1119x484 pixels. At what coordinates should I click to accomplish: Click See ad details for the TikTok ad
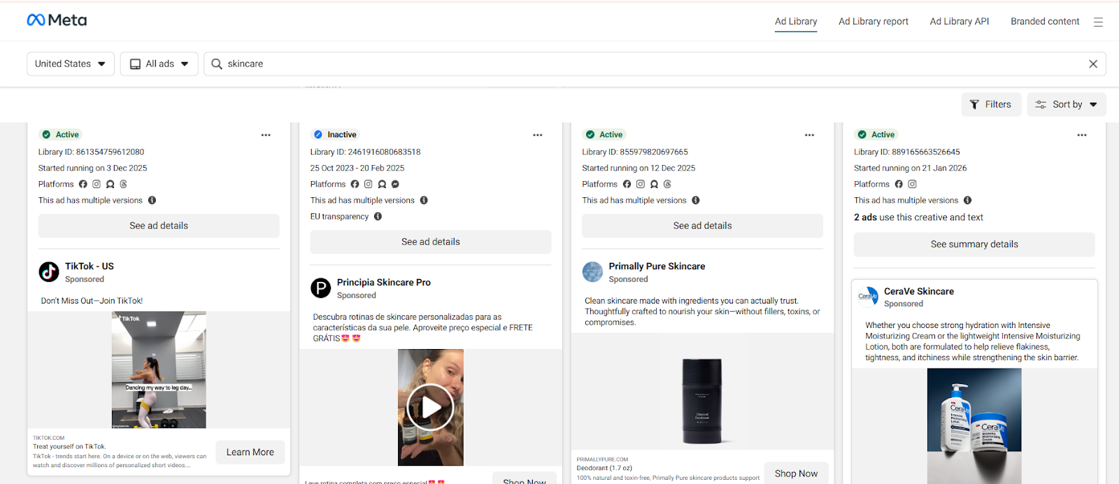click(x=159, y=226)
